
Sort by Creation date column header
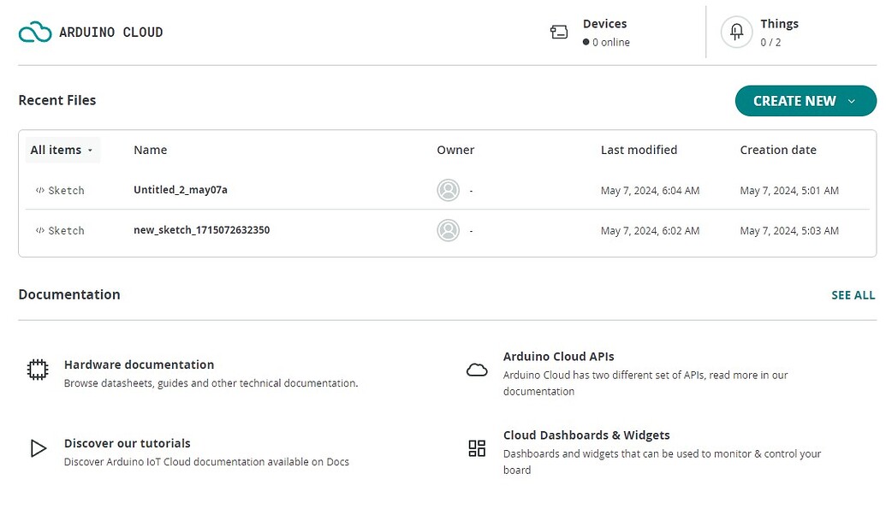click(x=778, y=150)
